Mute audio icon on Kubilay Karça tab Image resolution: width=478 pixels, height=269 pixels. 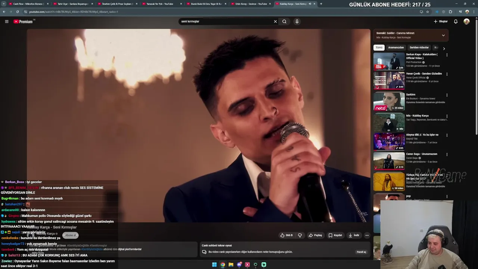[310, 4]
